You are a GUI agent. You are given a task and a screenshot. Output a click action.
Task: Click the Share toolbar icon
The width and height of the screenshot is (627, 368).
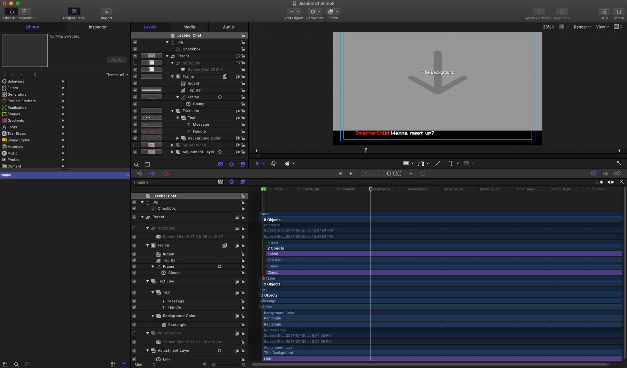[619, 11]
